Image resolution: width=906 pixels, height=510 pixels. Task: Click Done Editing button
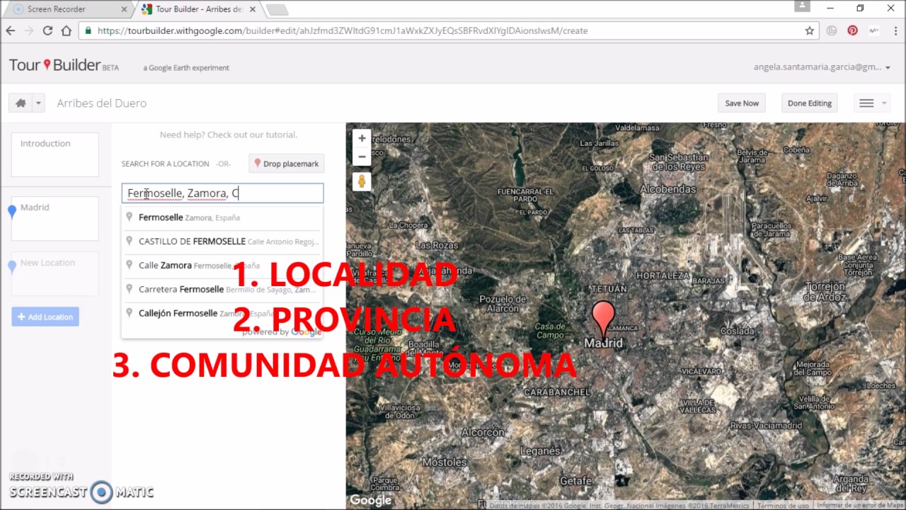tap(810, 103)
